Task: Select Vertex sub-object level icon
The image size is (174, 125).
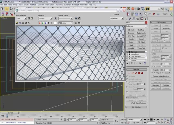Action: click(x=129, y=73)
